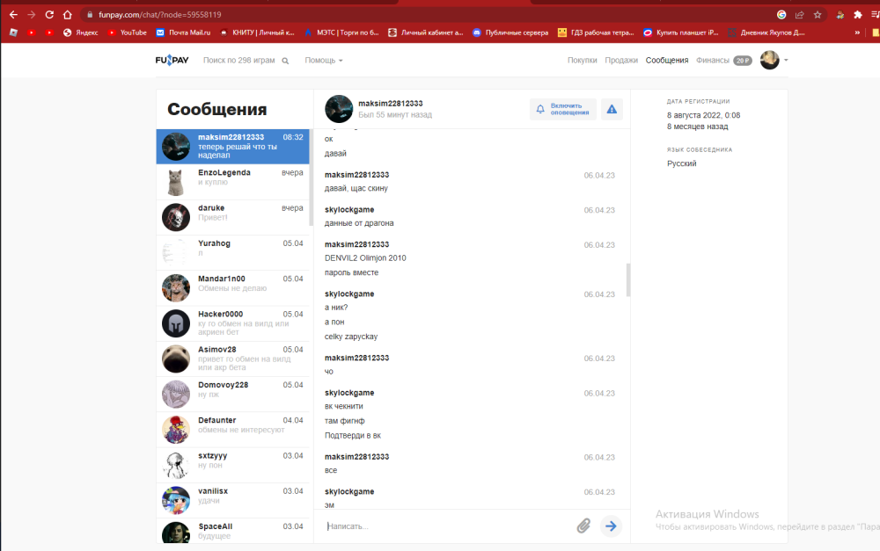Click the cat avatar of EnzoLegenda

176,182
